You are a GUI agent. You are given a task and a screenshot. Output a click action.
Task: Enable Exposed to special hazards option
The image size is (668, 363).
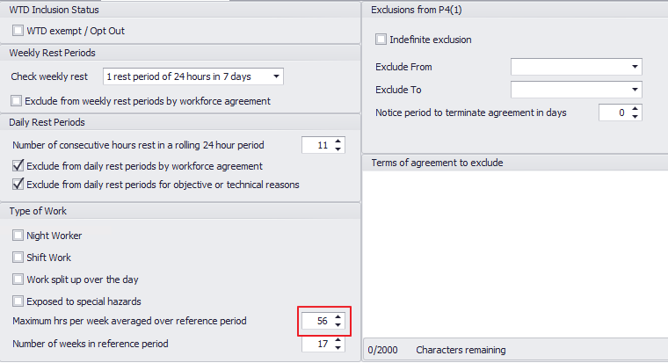tap(19, 301)
